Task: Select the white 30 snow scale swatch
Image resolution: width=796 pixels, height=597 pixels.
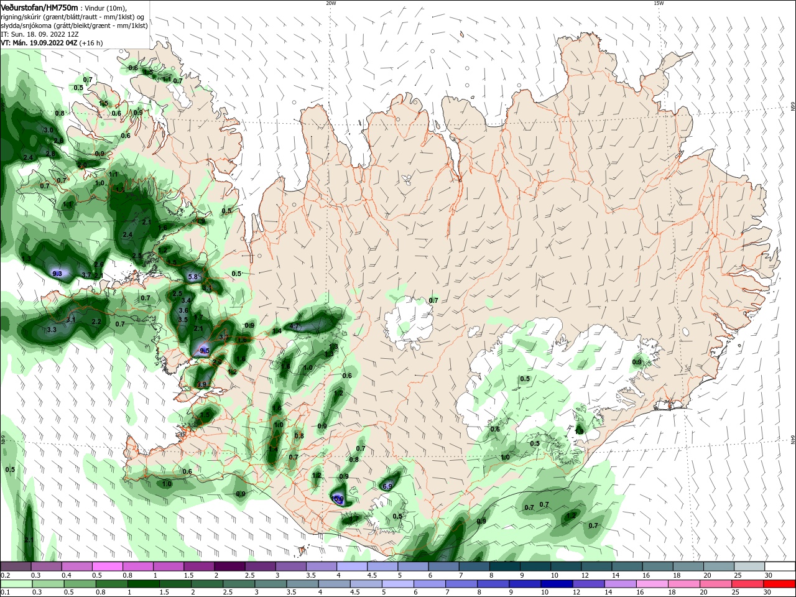Action: click(x=780, y=567)
